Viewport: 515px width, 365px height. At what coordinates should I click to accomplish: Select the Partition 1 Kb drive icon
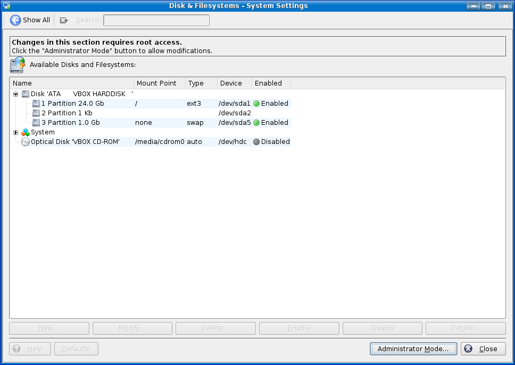36,113
